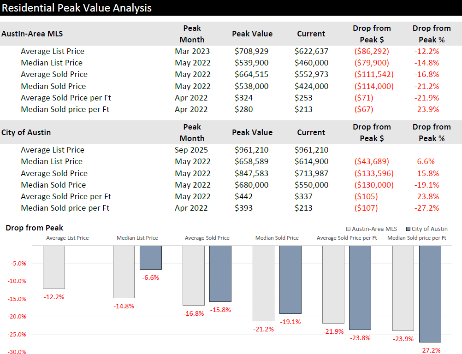Click the Austin-Area MLS Average List Price bar
This screenshot has width=462, height=354.
point(54,267)
